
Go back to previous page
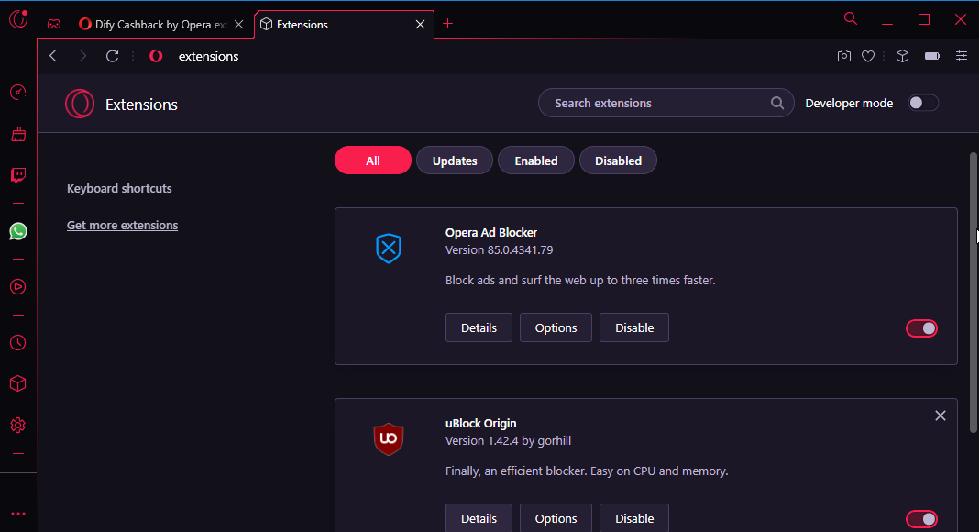click(53, 56)
